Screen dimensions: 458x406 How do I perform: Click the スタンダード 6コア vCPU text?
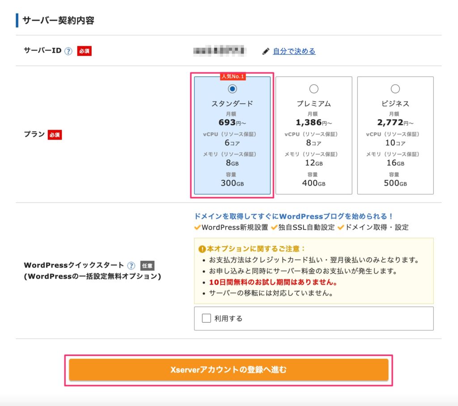[232, 143]
